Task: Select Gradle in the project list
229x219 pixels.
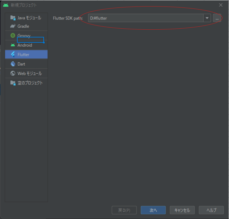Action: click(x=26, y=26)
